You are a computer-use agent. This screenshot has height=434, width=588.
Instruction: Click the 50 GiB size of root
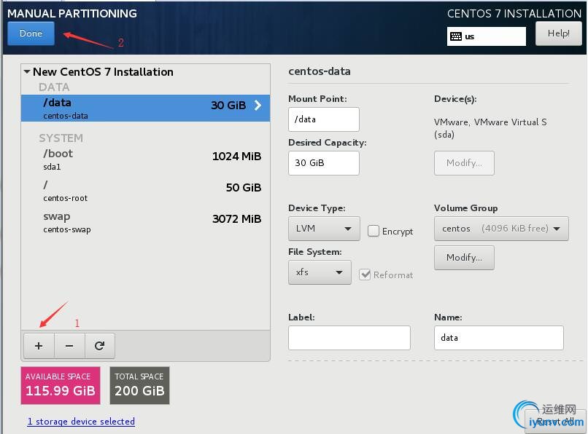[244, 187]
